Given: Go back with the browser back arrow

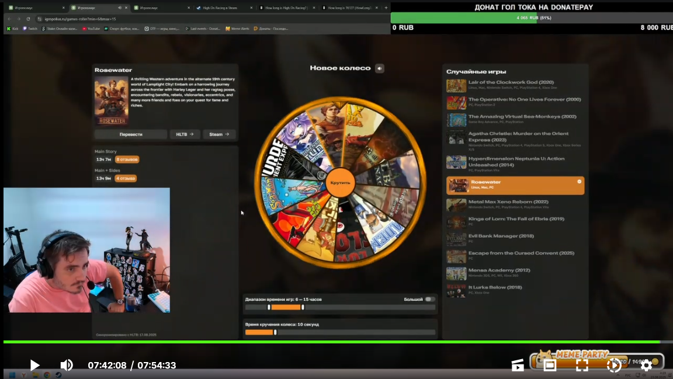Looking at the screenshot, I should [x=9, y=19].
